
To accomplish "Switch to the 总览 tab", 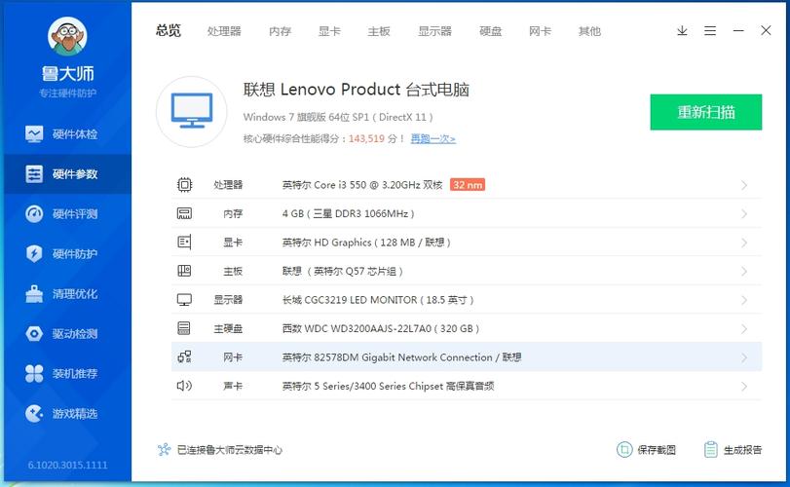I will coord(169,31).
